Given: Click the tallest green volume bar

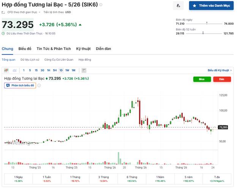Looking at the screenshot, I should 118,158.
